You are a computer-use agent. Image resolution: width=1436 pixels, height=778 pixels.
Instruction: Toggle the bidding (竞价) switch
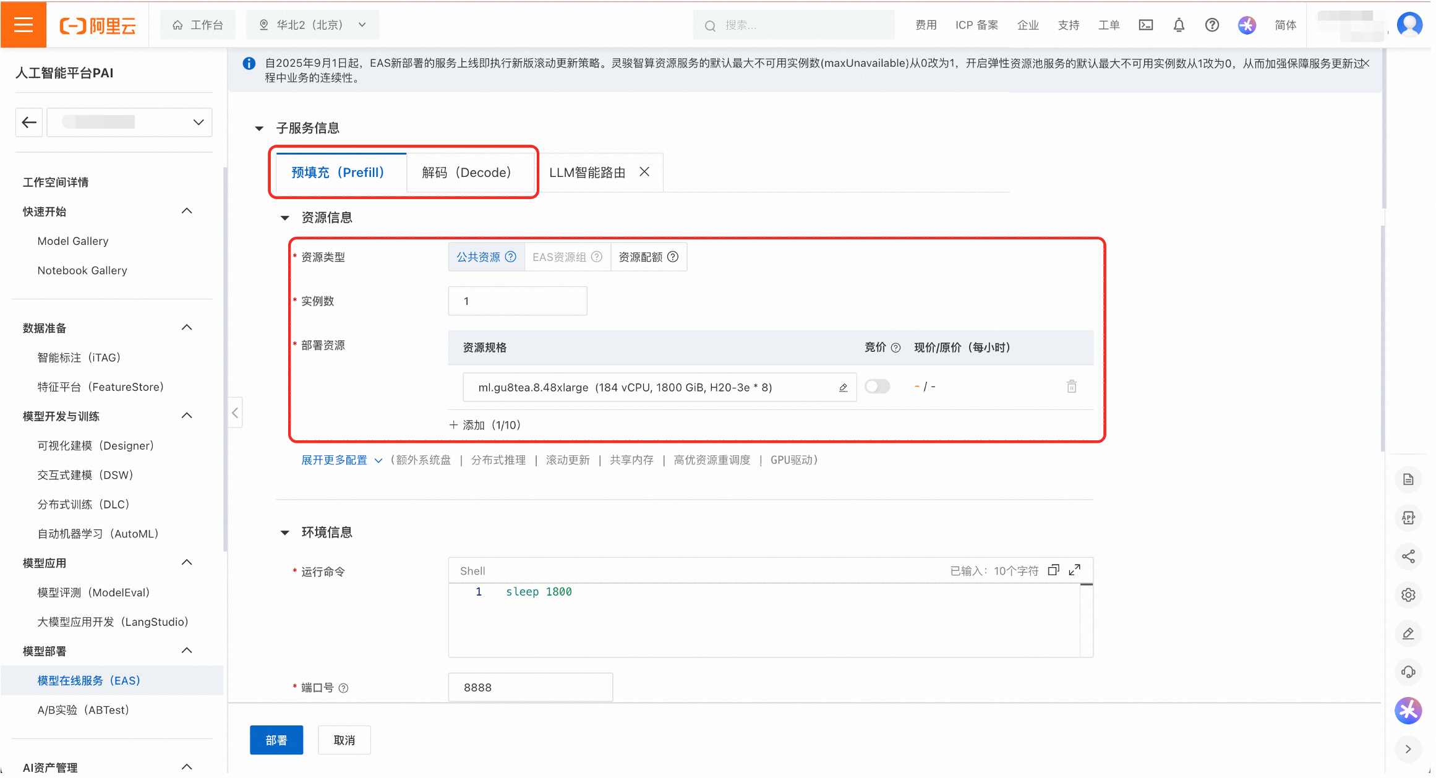point(877,387)
